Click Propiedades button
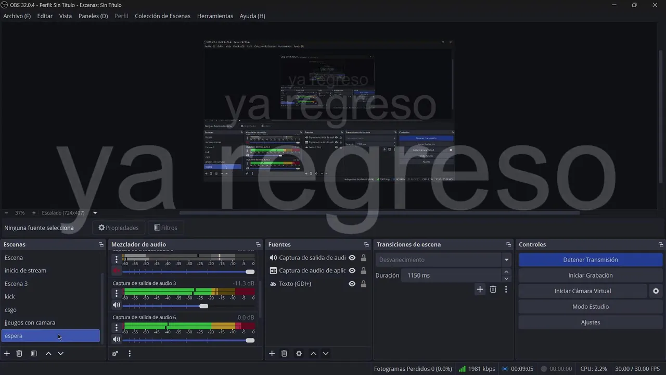Screen dimensions: 666x375 click(119, 228)
